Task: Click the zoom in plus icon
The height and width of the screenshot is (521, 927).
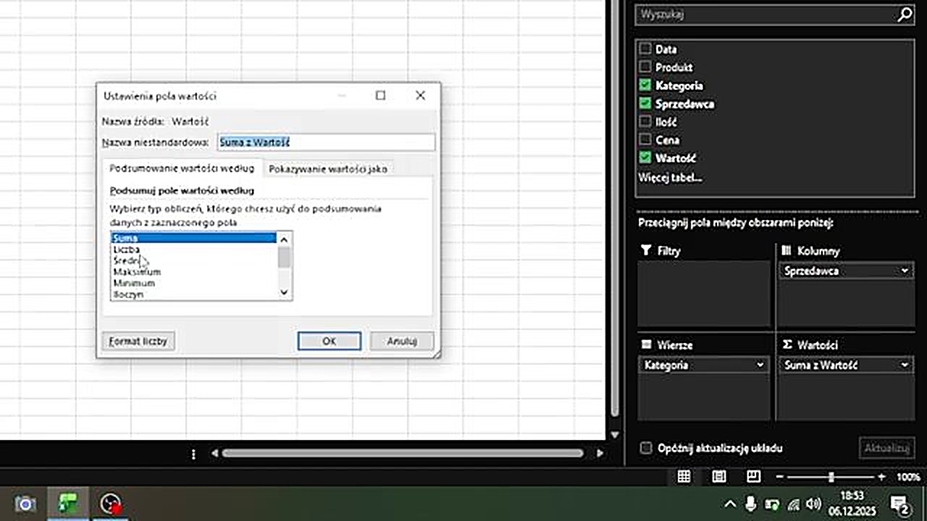Action: coord(881,478)
